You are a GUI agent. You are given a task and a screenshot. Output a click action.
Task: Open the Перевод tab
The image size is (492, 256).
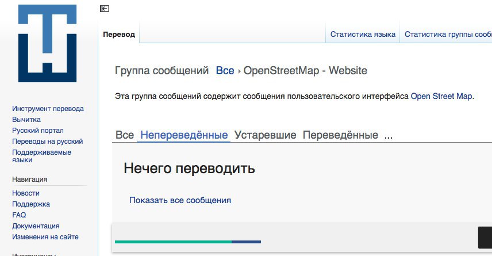[119, 35]
